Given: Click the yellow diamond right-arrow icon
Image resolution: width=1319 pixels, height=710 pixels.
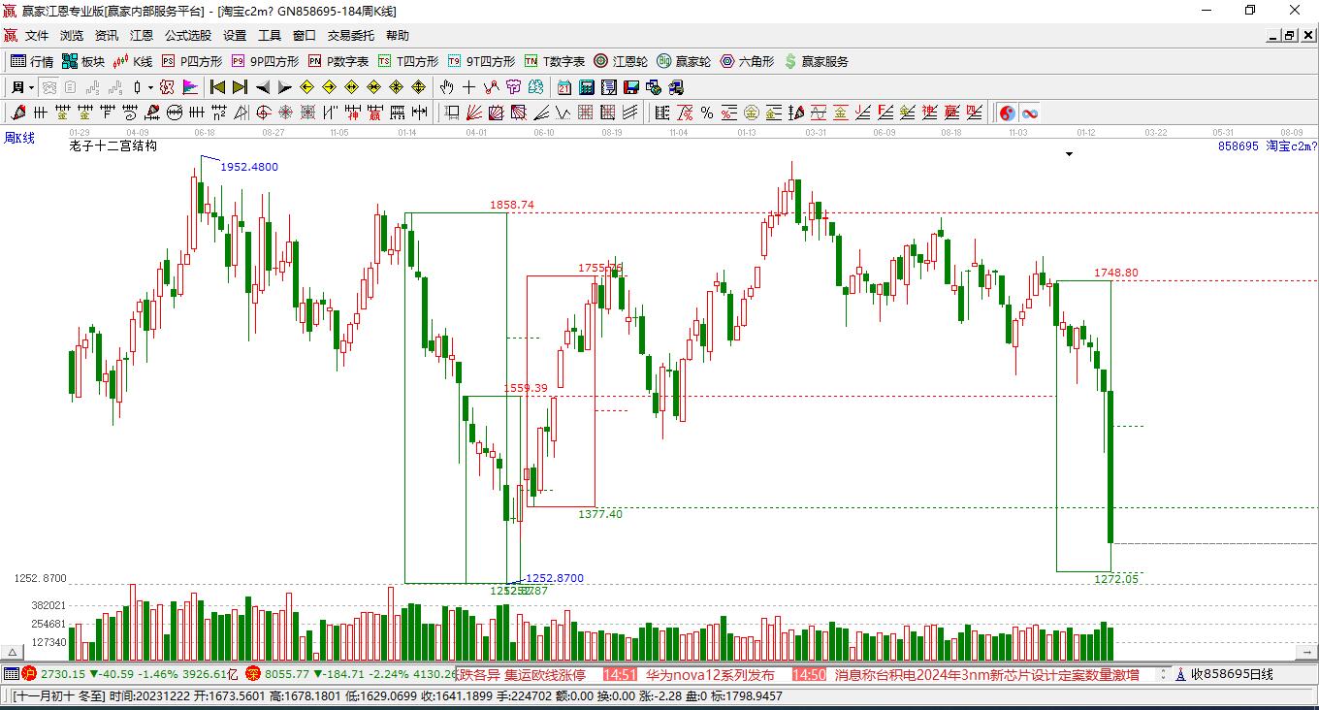Looking at the screenshot, I should tap(329, 87).
